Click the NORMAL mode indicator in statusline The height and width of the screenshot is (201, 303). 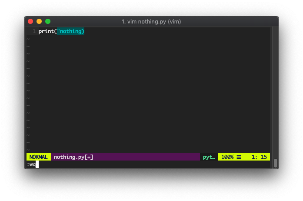pos(38,157)
